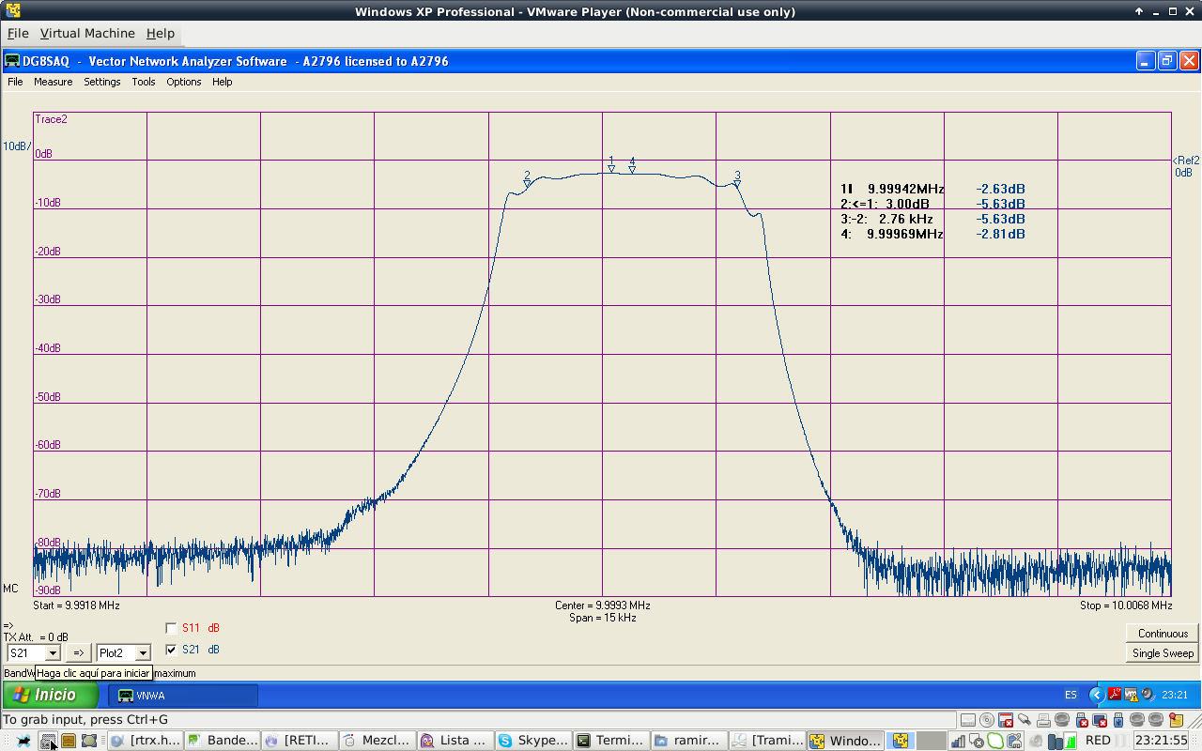Click marker 1 triangle on the trace
This screenshot has height=751, width=1202.
[x=611, y=169]
